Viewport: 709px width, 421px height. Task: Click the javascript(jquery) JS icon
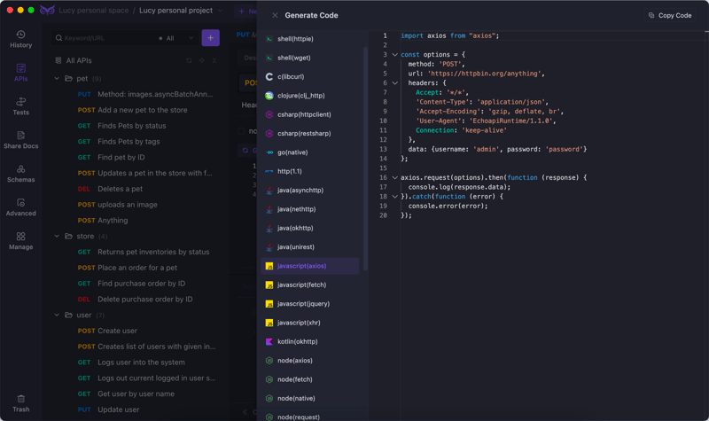(x=269, y=304)
